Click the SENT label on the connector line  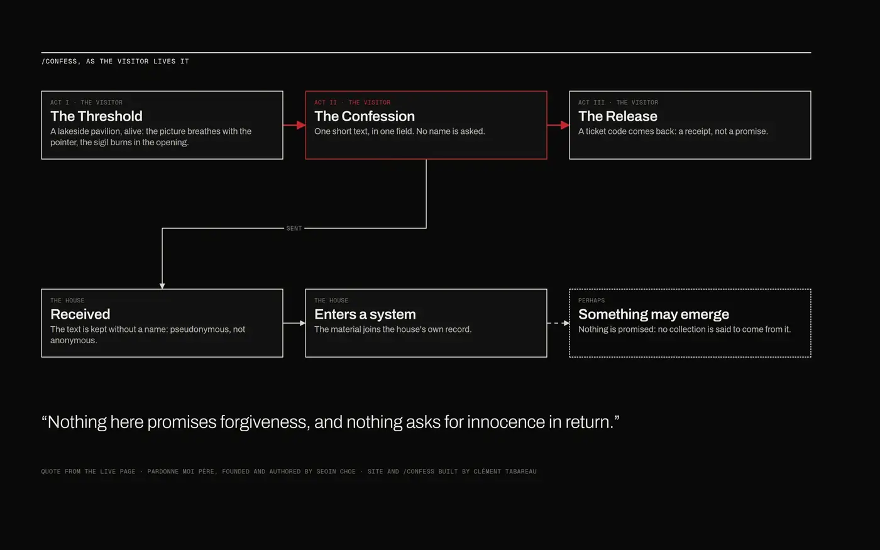click(x=294, y=228)
